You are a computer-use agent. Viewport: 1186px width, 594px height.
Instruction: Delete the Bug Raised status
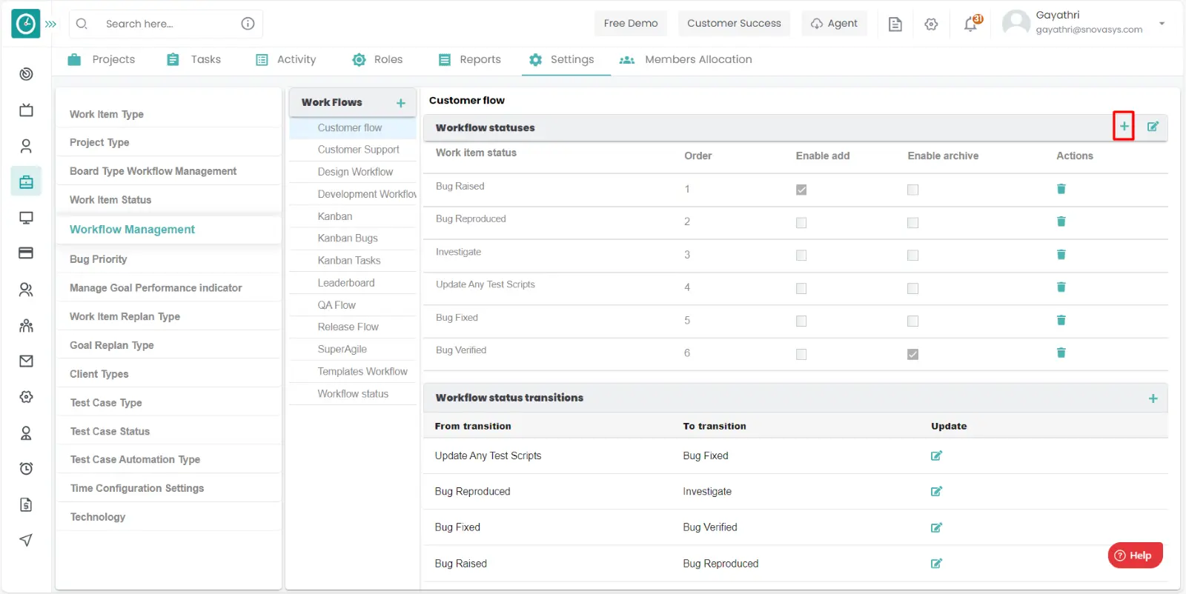coord(1061,189)
